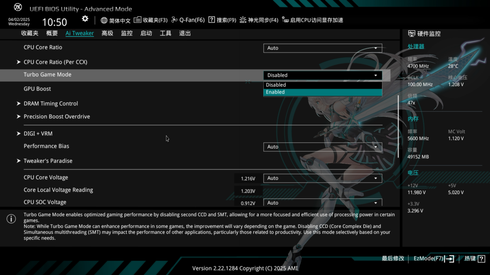
Task: Open the Tweaker's Paradise submenu
Action: click(48, 160)
